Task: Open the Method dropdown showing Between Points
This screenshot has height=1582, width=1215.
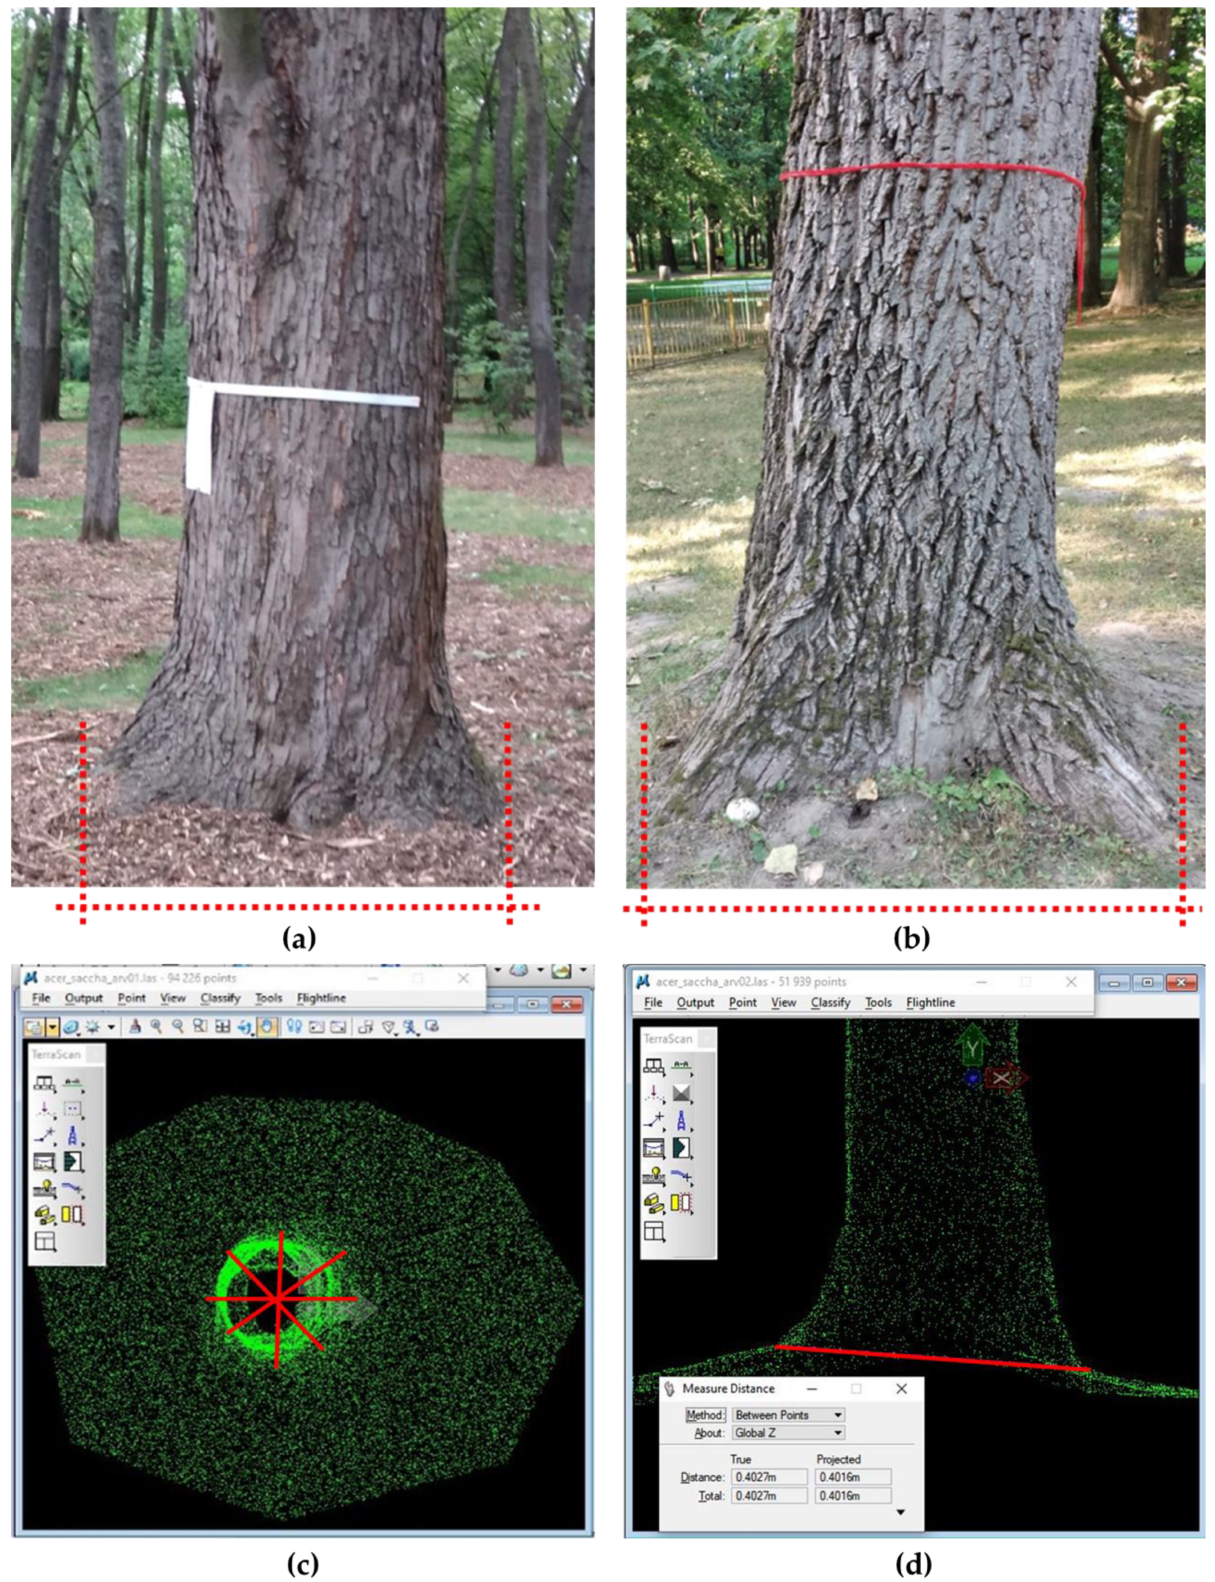Action: (x=787, y=1415)
